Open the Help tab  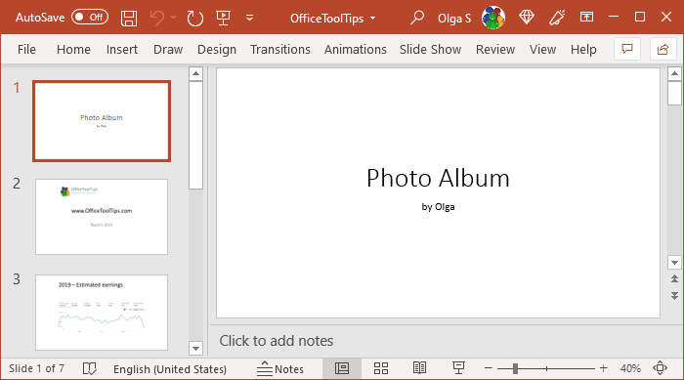(x=583, y=49)
